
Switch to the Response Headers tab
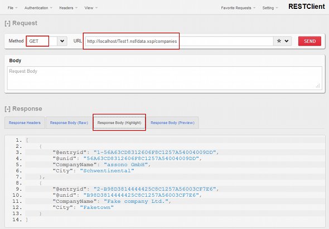[x=25, y=123]
